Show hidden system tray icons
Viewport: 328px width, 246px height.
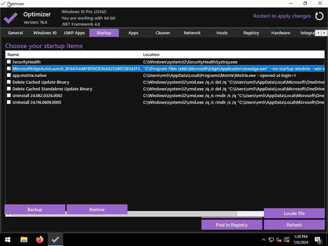pos(264,240)
